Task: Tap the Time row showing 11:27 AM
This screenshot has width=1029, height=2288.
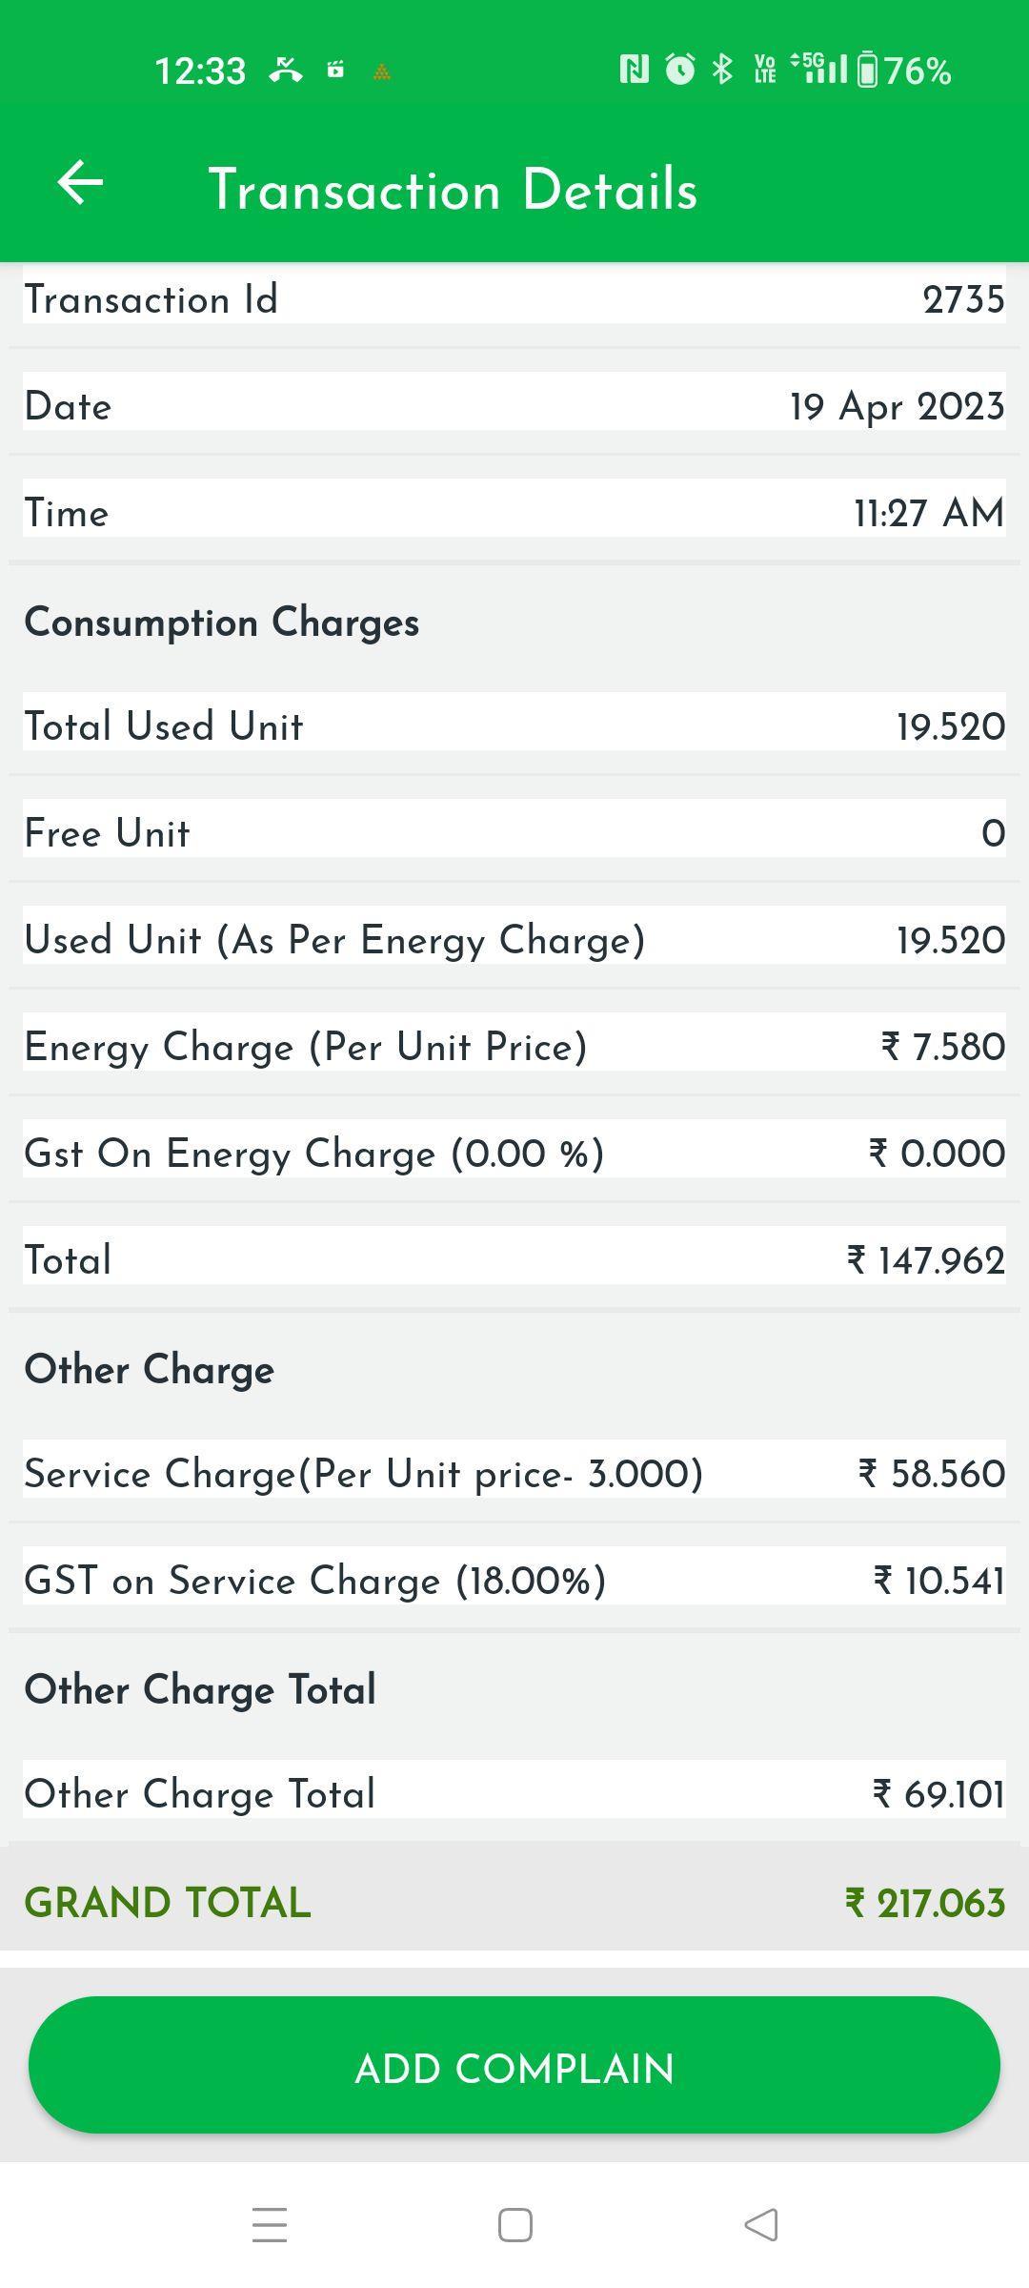Action: point(514,513)
